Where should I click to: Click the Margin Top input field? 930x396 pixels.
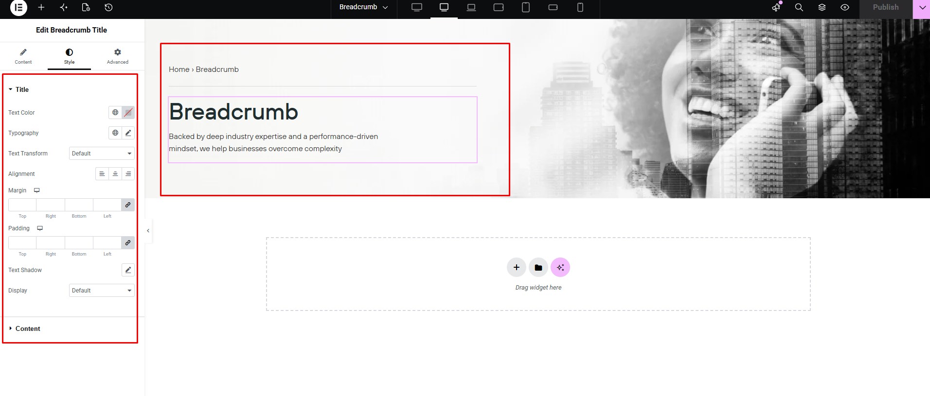[x=22, y=205]
